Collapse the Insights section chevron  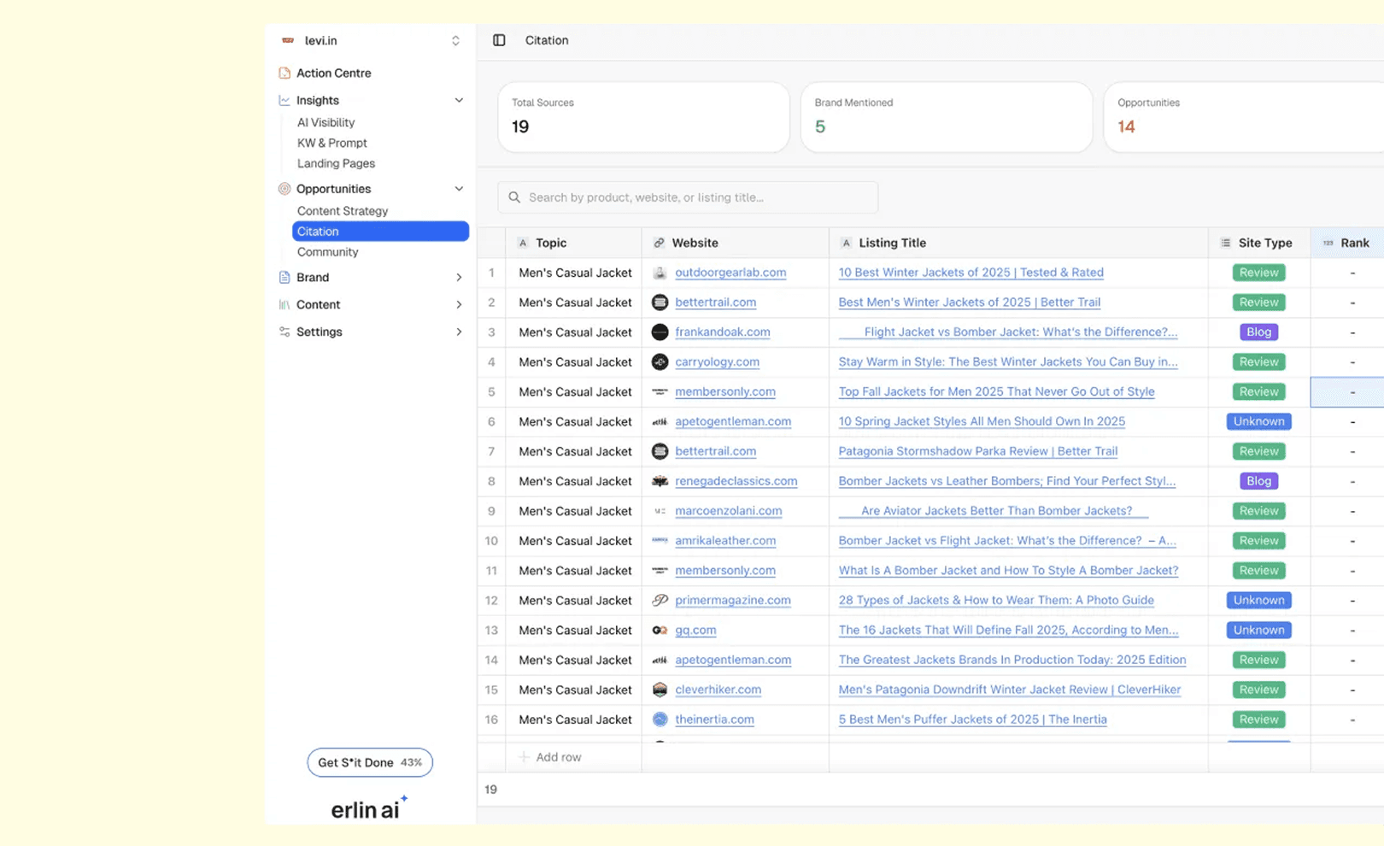click(459, 100)
